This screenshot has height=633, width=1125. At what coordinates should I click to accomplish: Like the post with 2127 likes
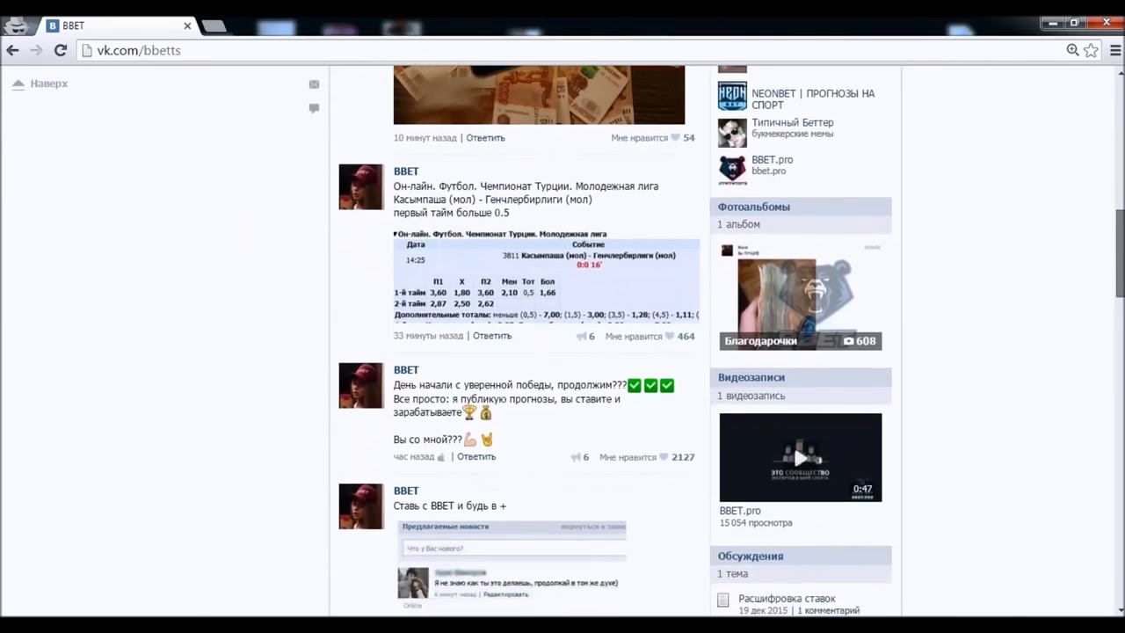[647, 457]
